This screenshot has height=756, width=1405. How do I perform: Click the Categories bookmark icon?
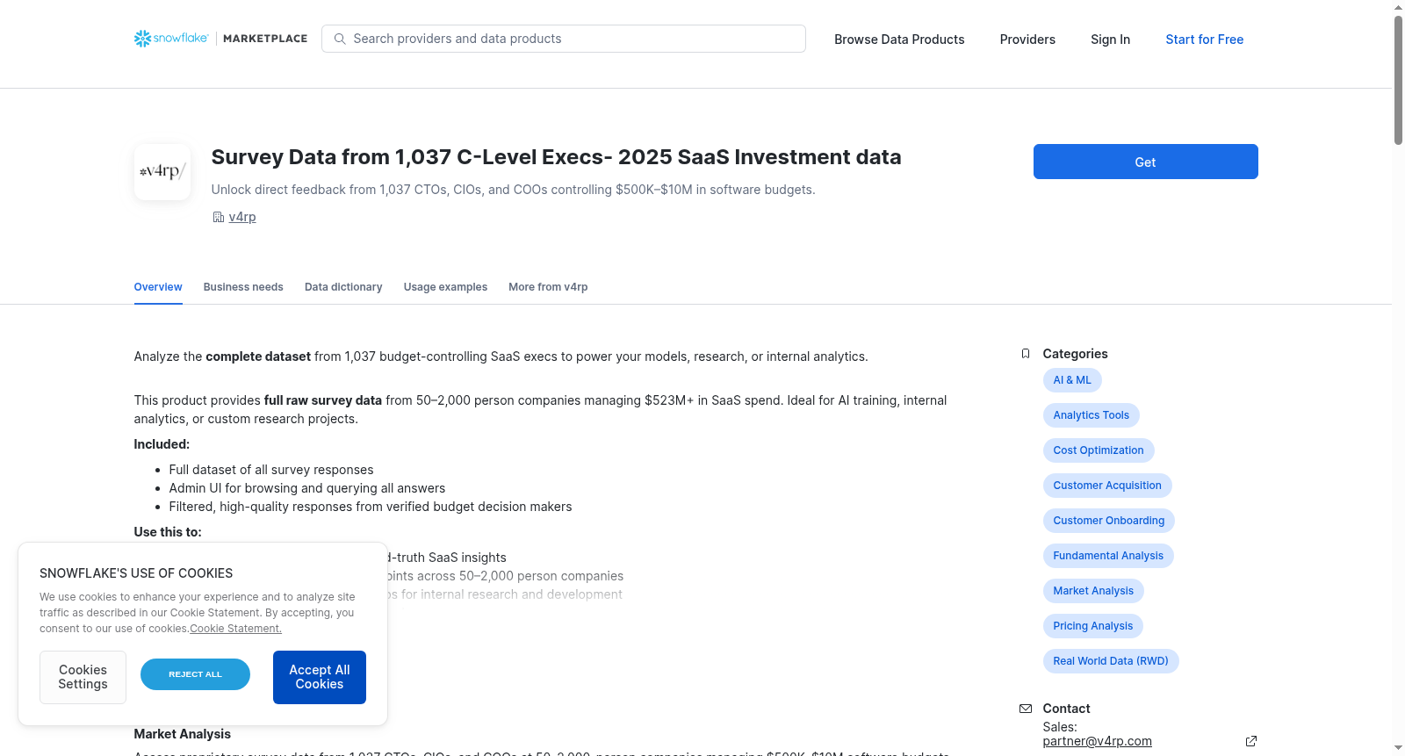pyautogui.click(x=1026, y=354)
